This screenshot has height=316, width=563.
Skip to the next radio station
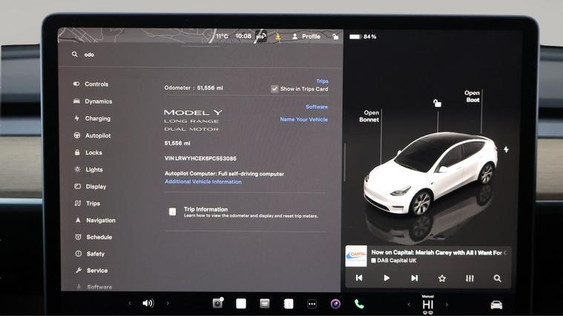[414, 278]
